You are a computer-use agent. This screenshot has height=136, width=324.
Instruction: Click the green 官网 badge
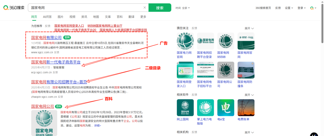[x=67, y=37]
